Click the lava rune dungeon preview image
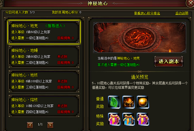 (x=140, y=37)
